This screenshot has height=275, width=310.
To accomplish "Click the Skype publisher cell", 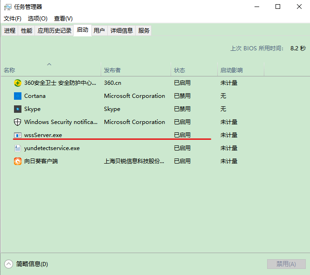I will click(112, 109).
